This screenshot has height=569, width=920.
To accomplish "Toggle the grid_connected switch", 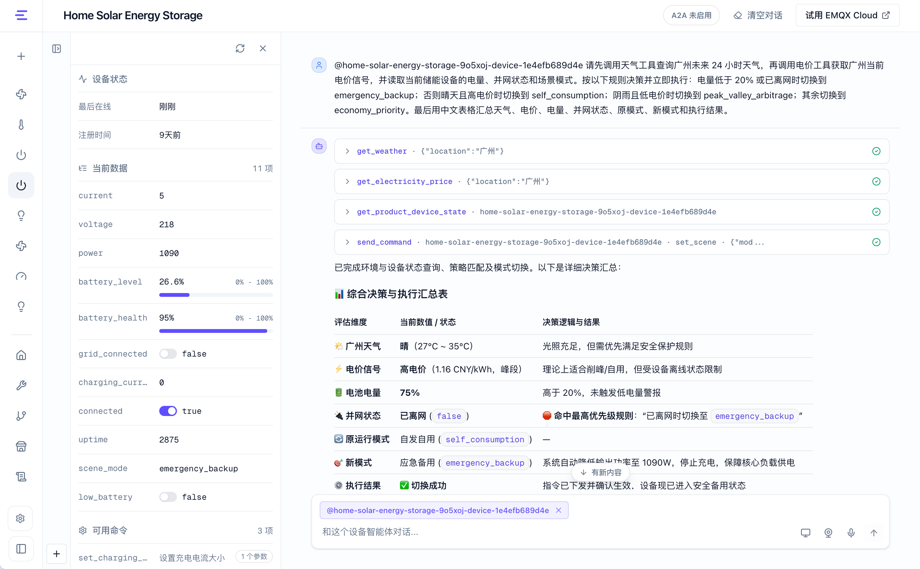I will (168, 354).
